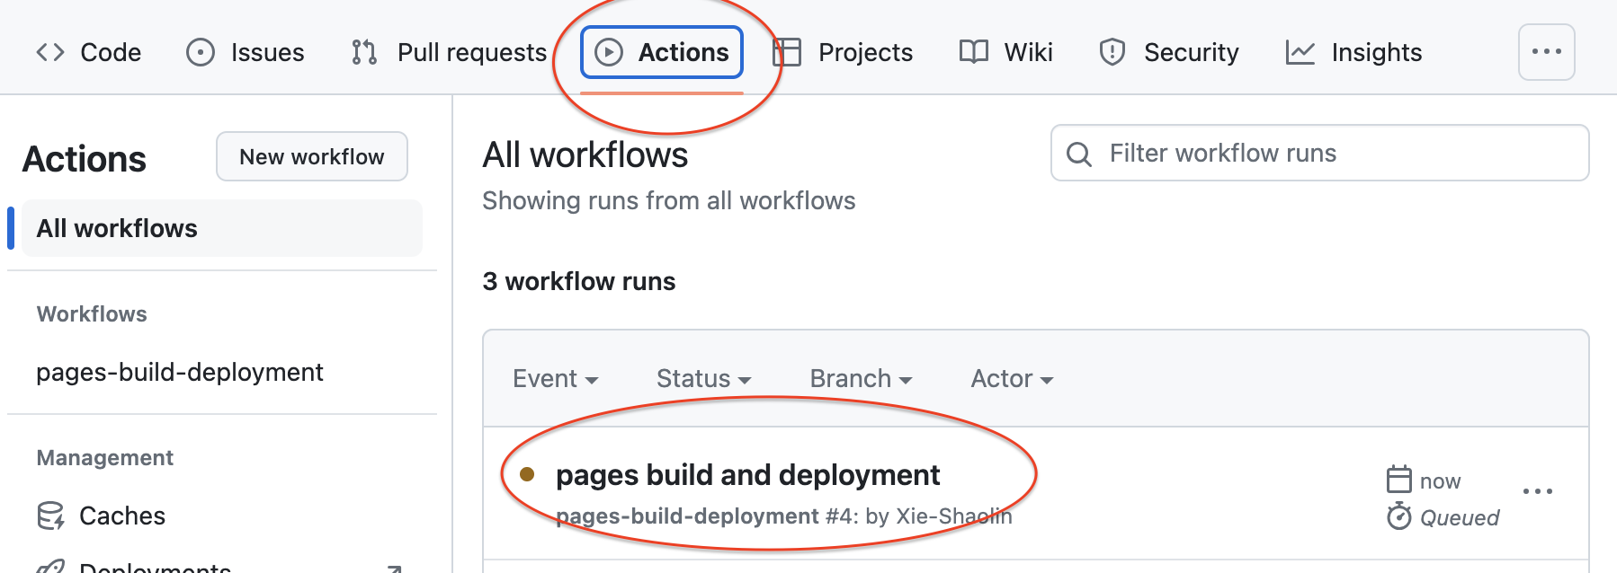
Task: Select All workflows in the sidebar
Action: pyautogui.click(x=222, y=228)
